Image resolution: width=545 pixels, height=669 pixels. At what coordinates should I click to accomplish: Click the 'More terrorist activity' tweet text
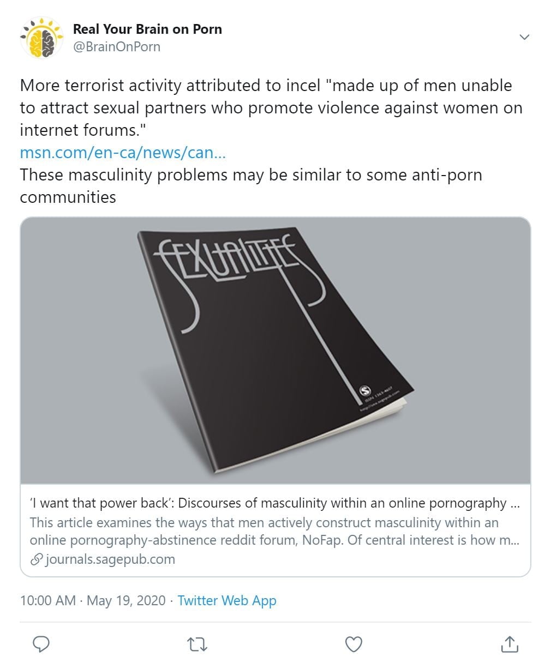[266, 107]
